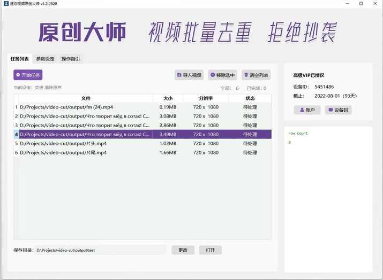Click the 设备码 device code button
The width and height of the screenshot is (383, 280).
338,110
